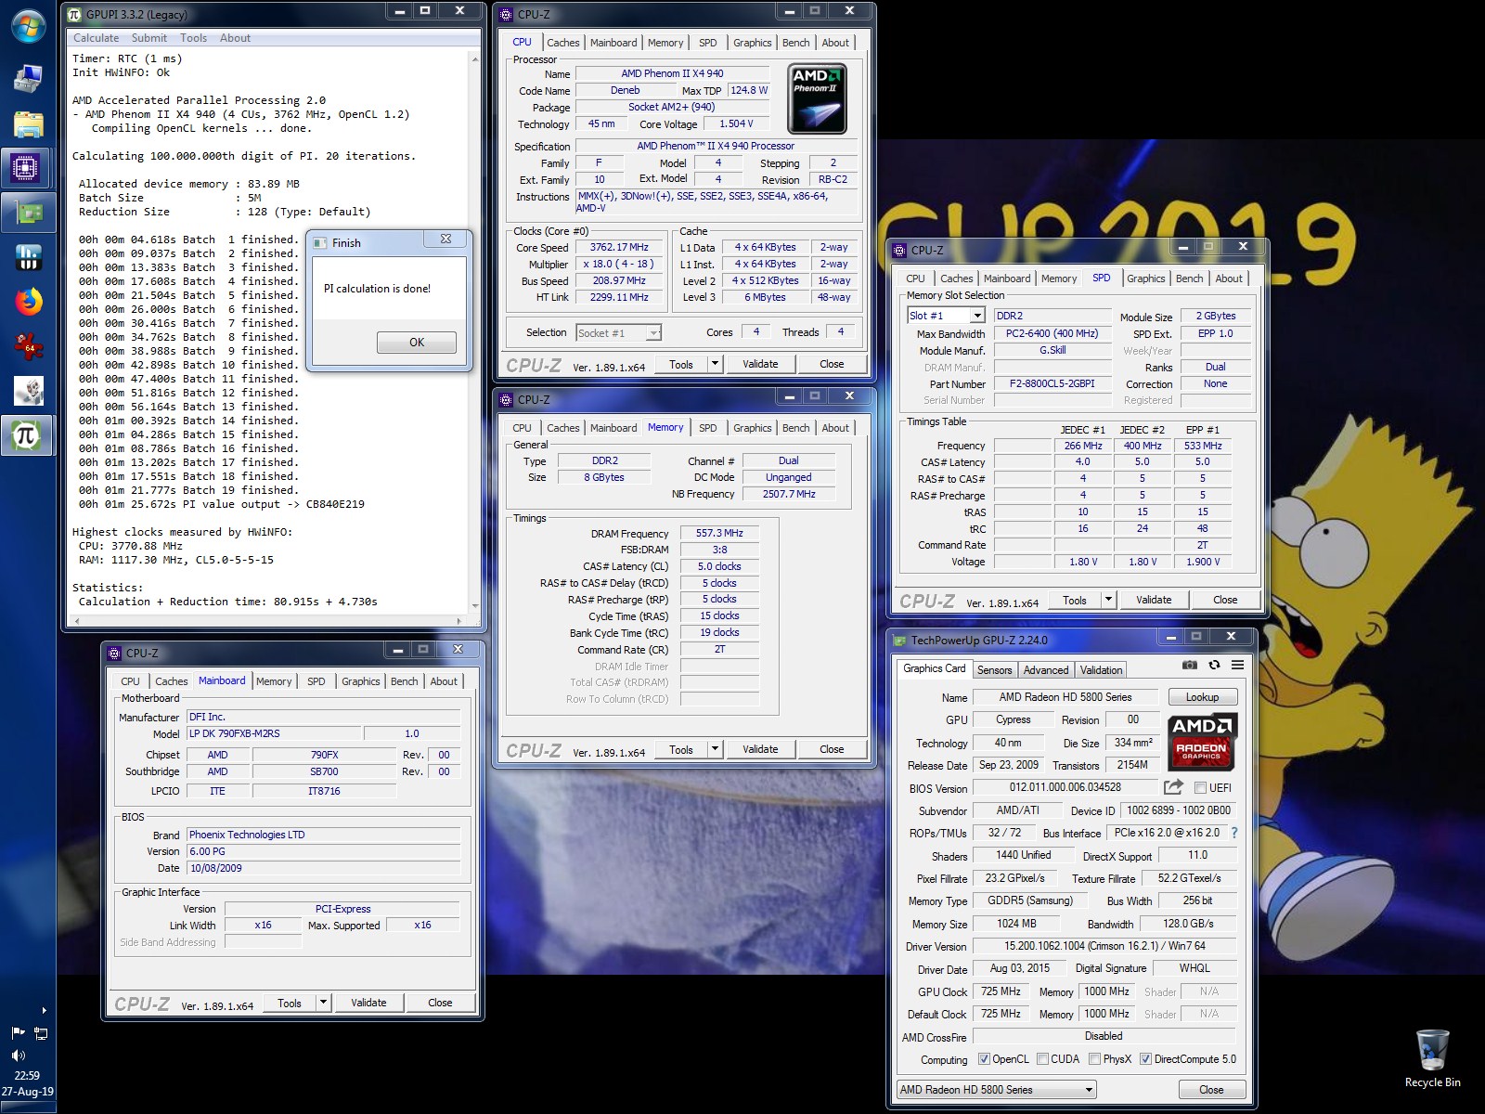Toggle the CUDA computing checkbox
The height and width of the screenshot is (1114, 1485).
[x=1043, y=1059]
